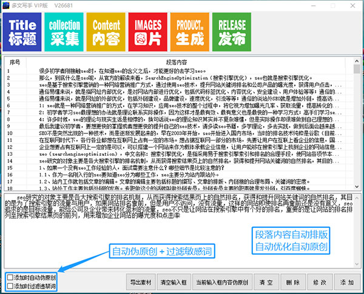
Task: Open the yellow Content 内容 tile
Action: point(106,32)
